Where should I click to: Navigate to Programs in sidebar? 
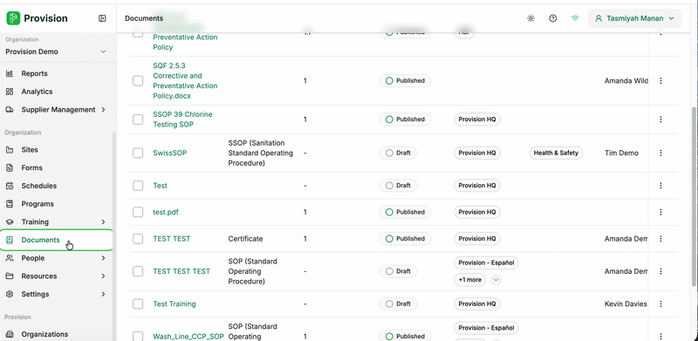[38, 204]
